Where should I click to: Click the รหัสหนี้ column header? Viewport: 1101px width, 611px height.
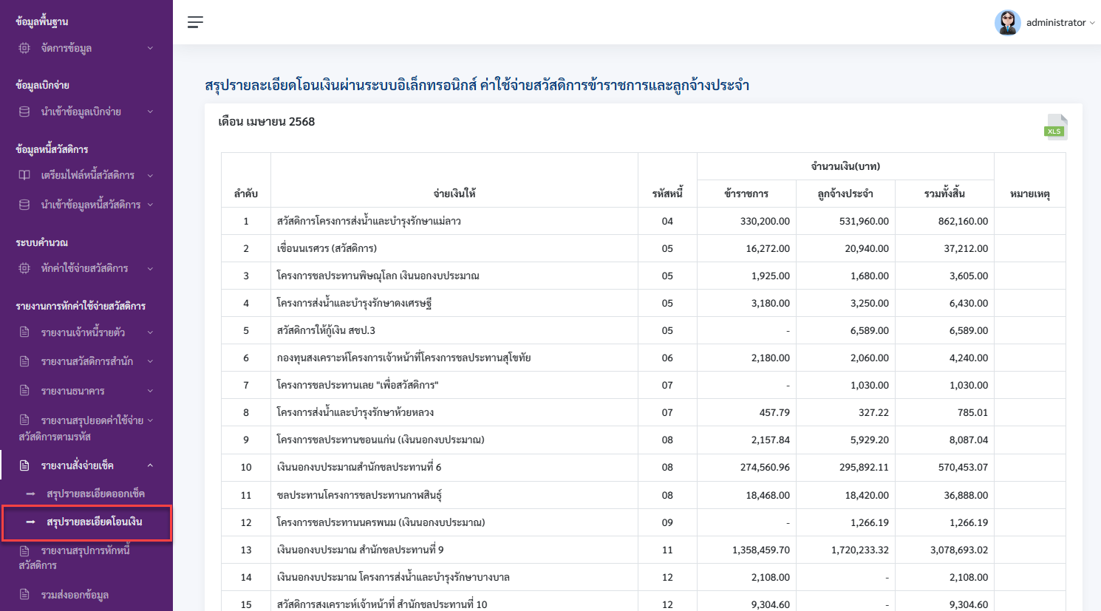[x=667, y=194]
